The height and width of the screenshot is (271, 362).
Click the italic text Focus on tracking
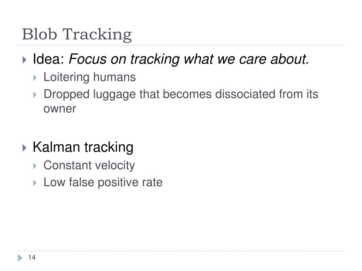point(124,59)
